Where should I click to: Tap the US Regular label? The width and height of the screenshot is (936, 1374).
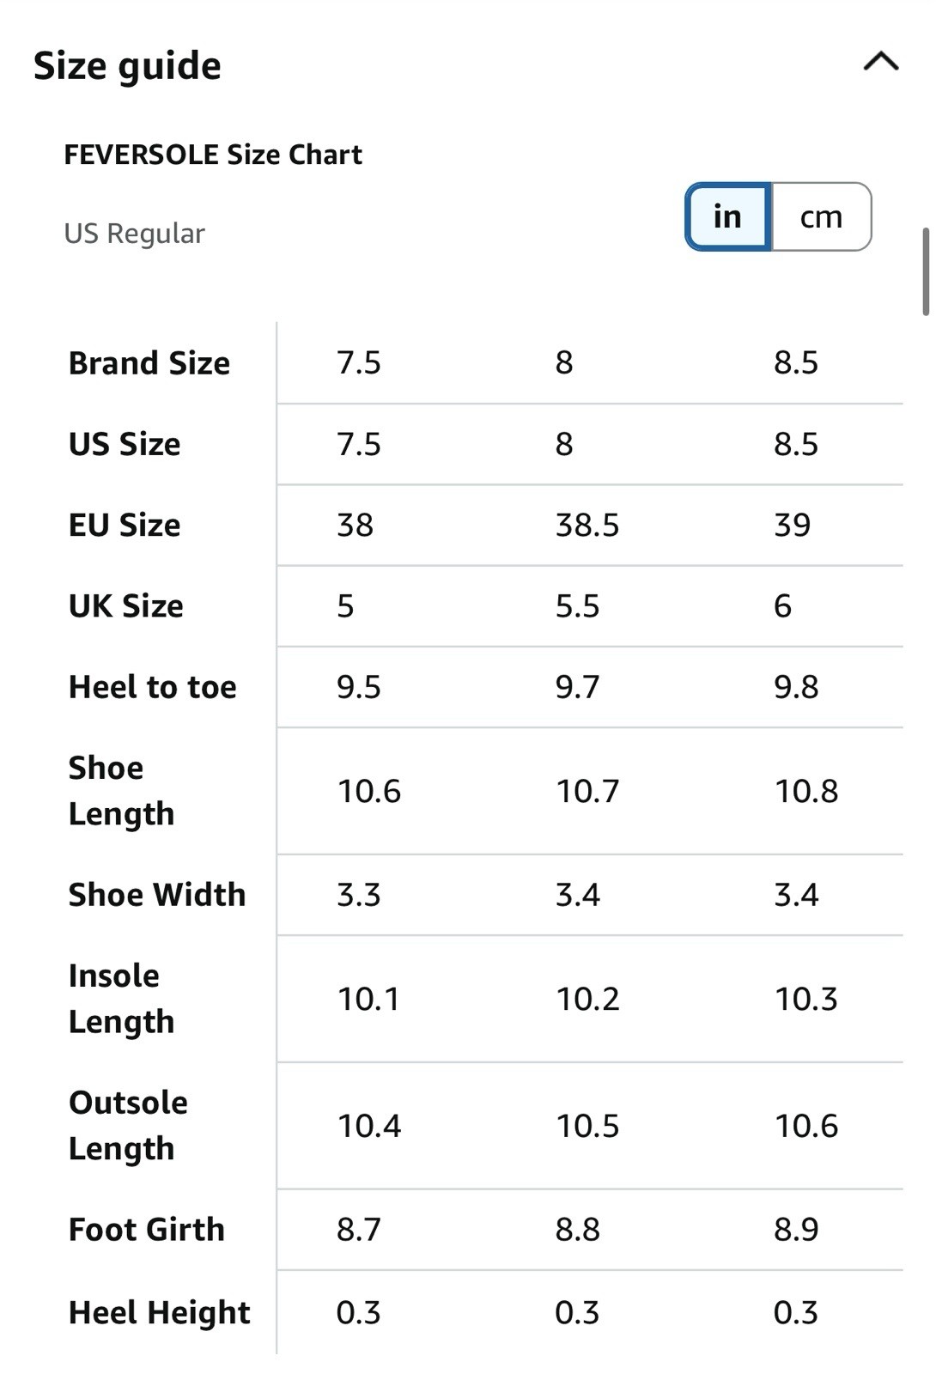tap(135, 234)
